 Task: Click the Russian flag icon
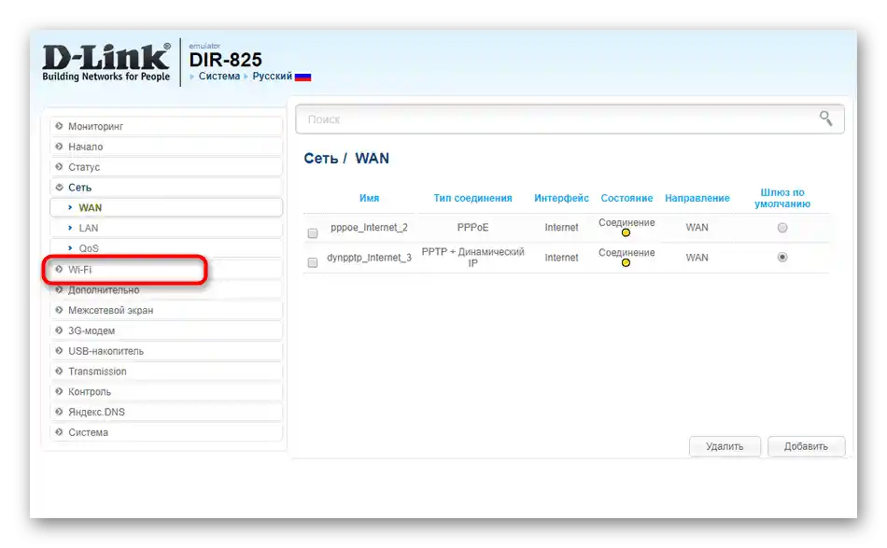coord(303,77)
